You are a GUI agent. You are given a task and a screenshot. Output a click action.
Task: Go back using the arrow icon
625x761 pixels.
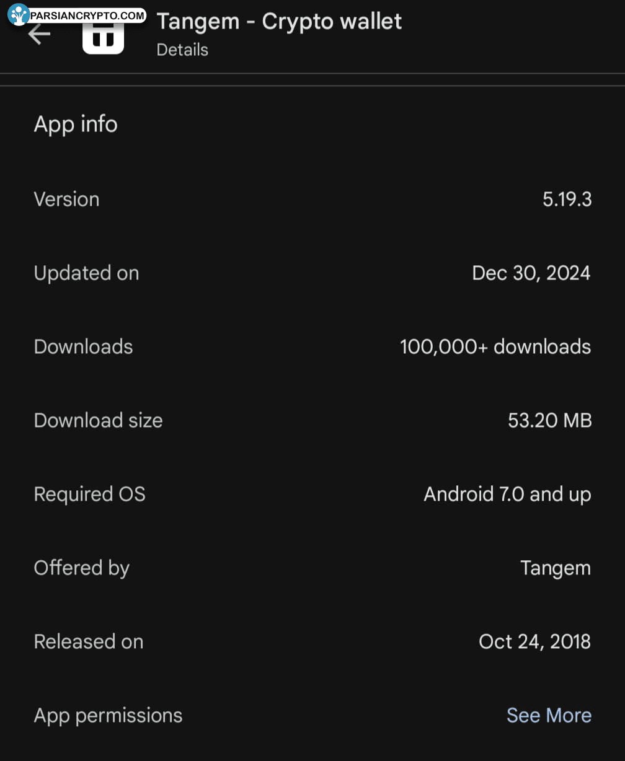[x=39, y=34]
